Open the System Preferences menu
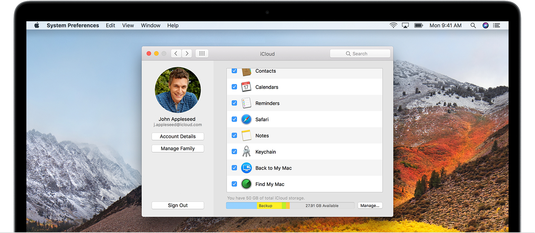Screen dimensions: 535x233 (73, 25)
